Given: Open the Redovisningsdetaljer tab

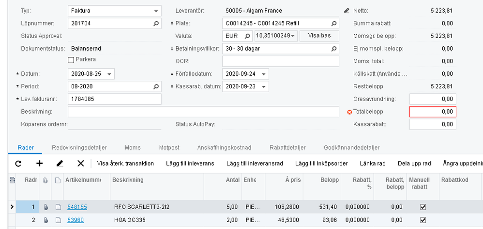Looking at the screenshot, I should click(79, 147).
